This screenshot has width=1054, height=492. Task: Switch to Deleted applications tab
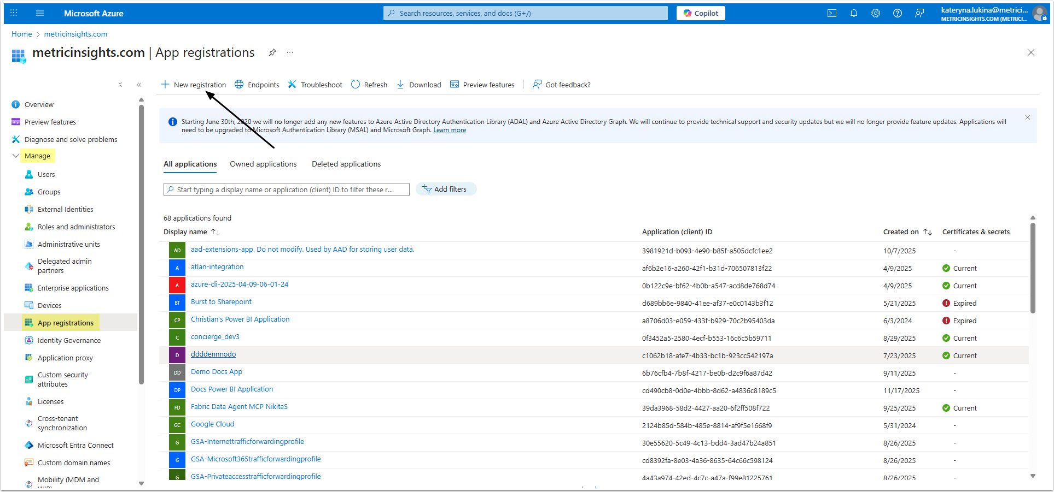click(346, 164)
